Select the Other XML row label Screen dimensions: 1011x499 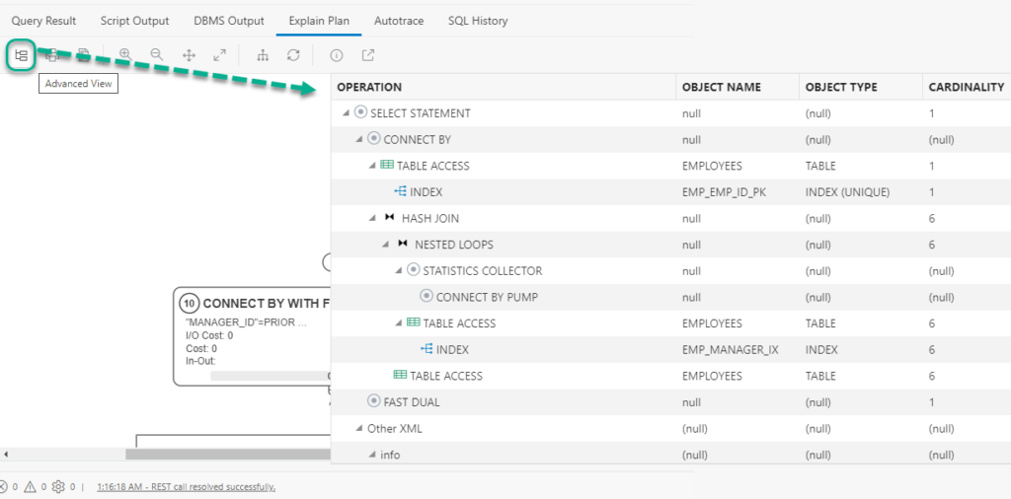(395, 428)
